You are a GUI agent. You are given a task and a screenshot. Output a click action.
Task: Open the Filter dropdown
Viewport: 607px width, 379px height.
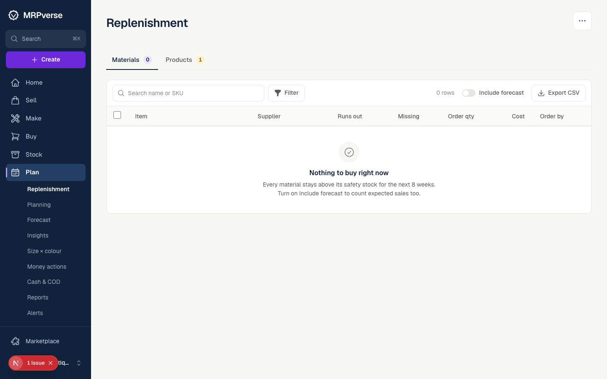286,93
